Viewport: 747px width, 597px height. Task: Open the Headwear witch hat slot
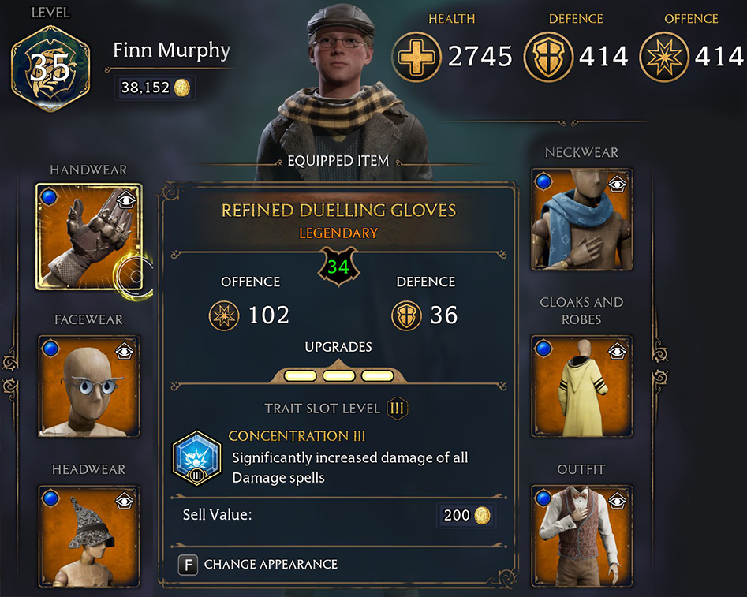(89, 536)
